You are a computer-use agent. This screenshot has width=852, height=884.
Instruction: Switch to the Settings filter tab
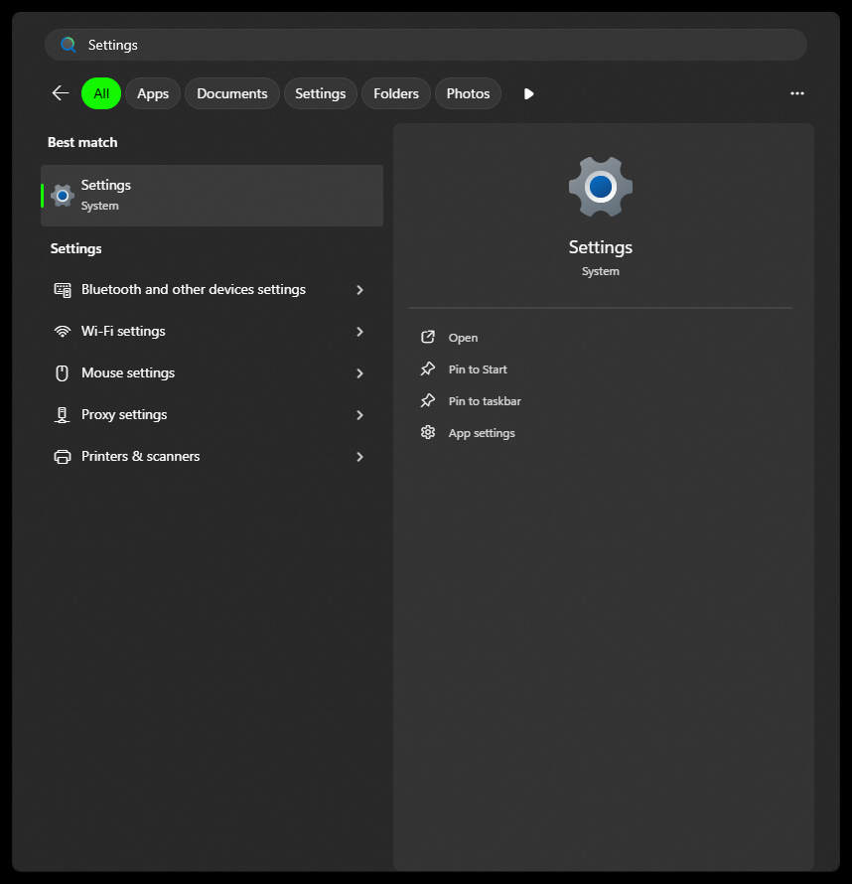tap(320, 93)
